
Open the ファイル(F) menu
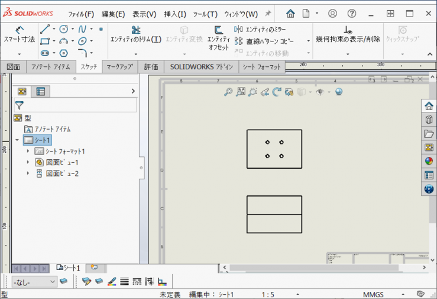tap(81, 14)
